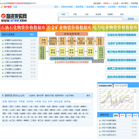Image resolution: width=139 pixels, height=139 pixels.
Task: Go to slide 2 of flowchart carousel
Action: coord(96,61)
